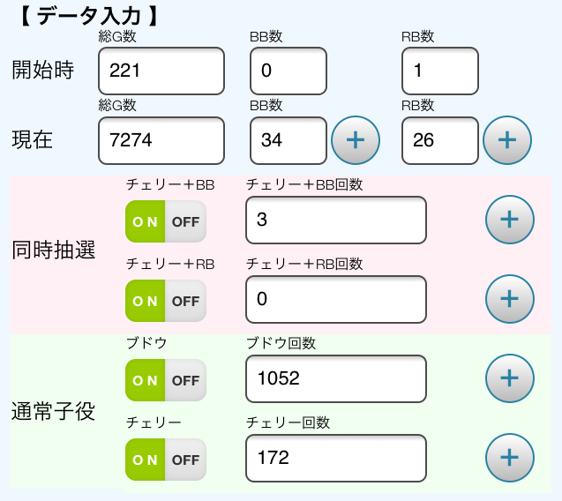Image resolution: width=562 pixels, height=501 pixels.
Task: Focus the チェリー回数 field showing 172
Action: pos(335,458)
